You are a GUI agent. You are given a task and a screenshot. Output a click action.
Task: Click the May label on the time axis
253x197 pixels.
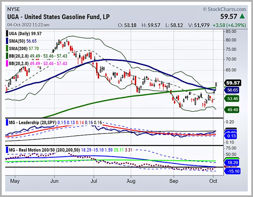[15, 181]
